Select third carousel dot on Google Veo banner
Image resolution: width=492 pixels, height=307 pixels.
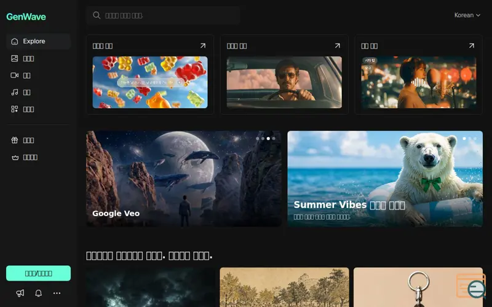(x=268, y=139)
